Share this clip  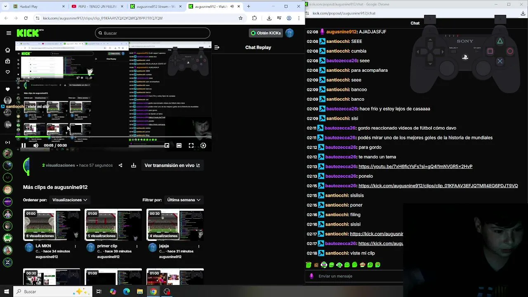click(120, 165)
